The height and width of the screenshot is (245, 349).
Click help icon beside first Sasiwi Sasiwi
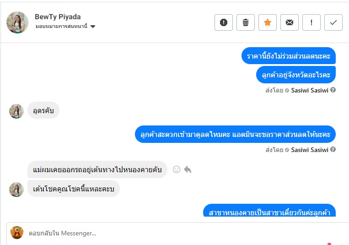tap(333, 90)
